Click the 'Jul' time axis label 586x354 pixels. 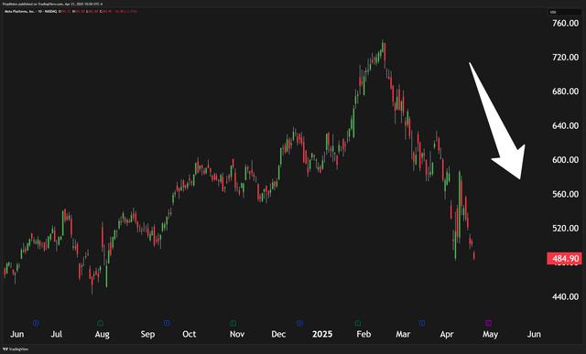point(57,334)
